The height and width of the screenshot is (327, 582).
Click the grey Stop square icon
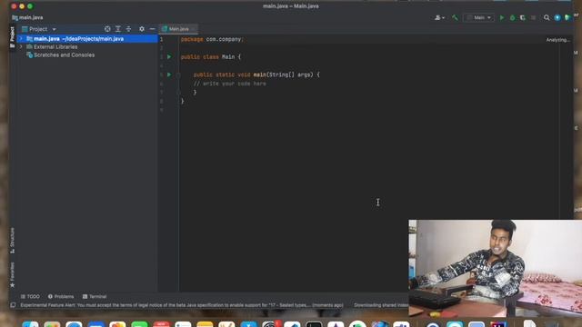click(x=534, y=17)
